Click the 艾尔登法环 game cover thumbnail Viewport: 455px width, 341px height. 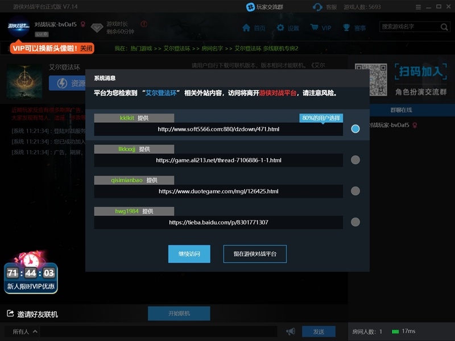[x=24, y=81]
